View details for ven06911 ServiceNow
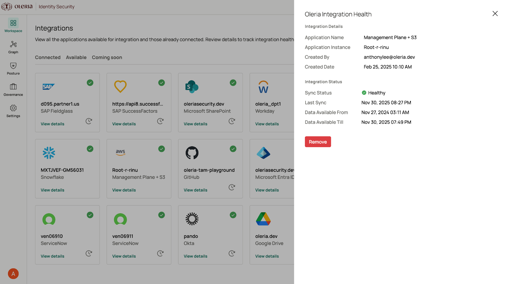The width and height of the screenshot is (510, 284). pos(124,256)
